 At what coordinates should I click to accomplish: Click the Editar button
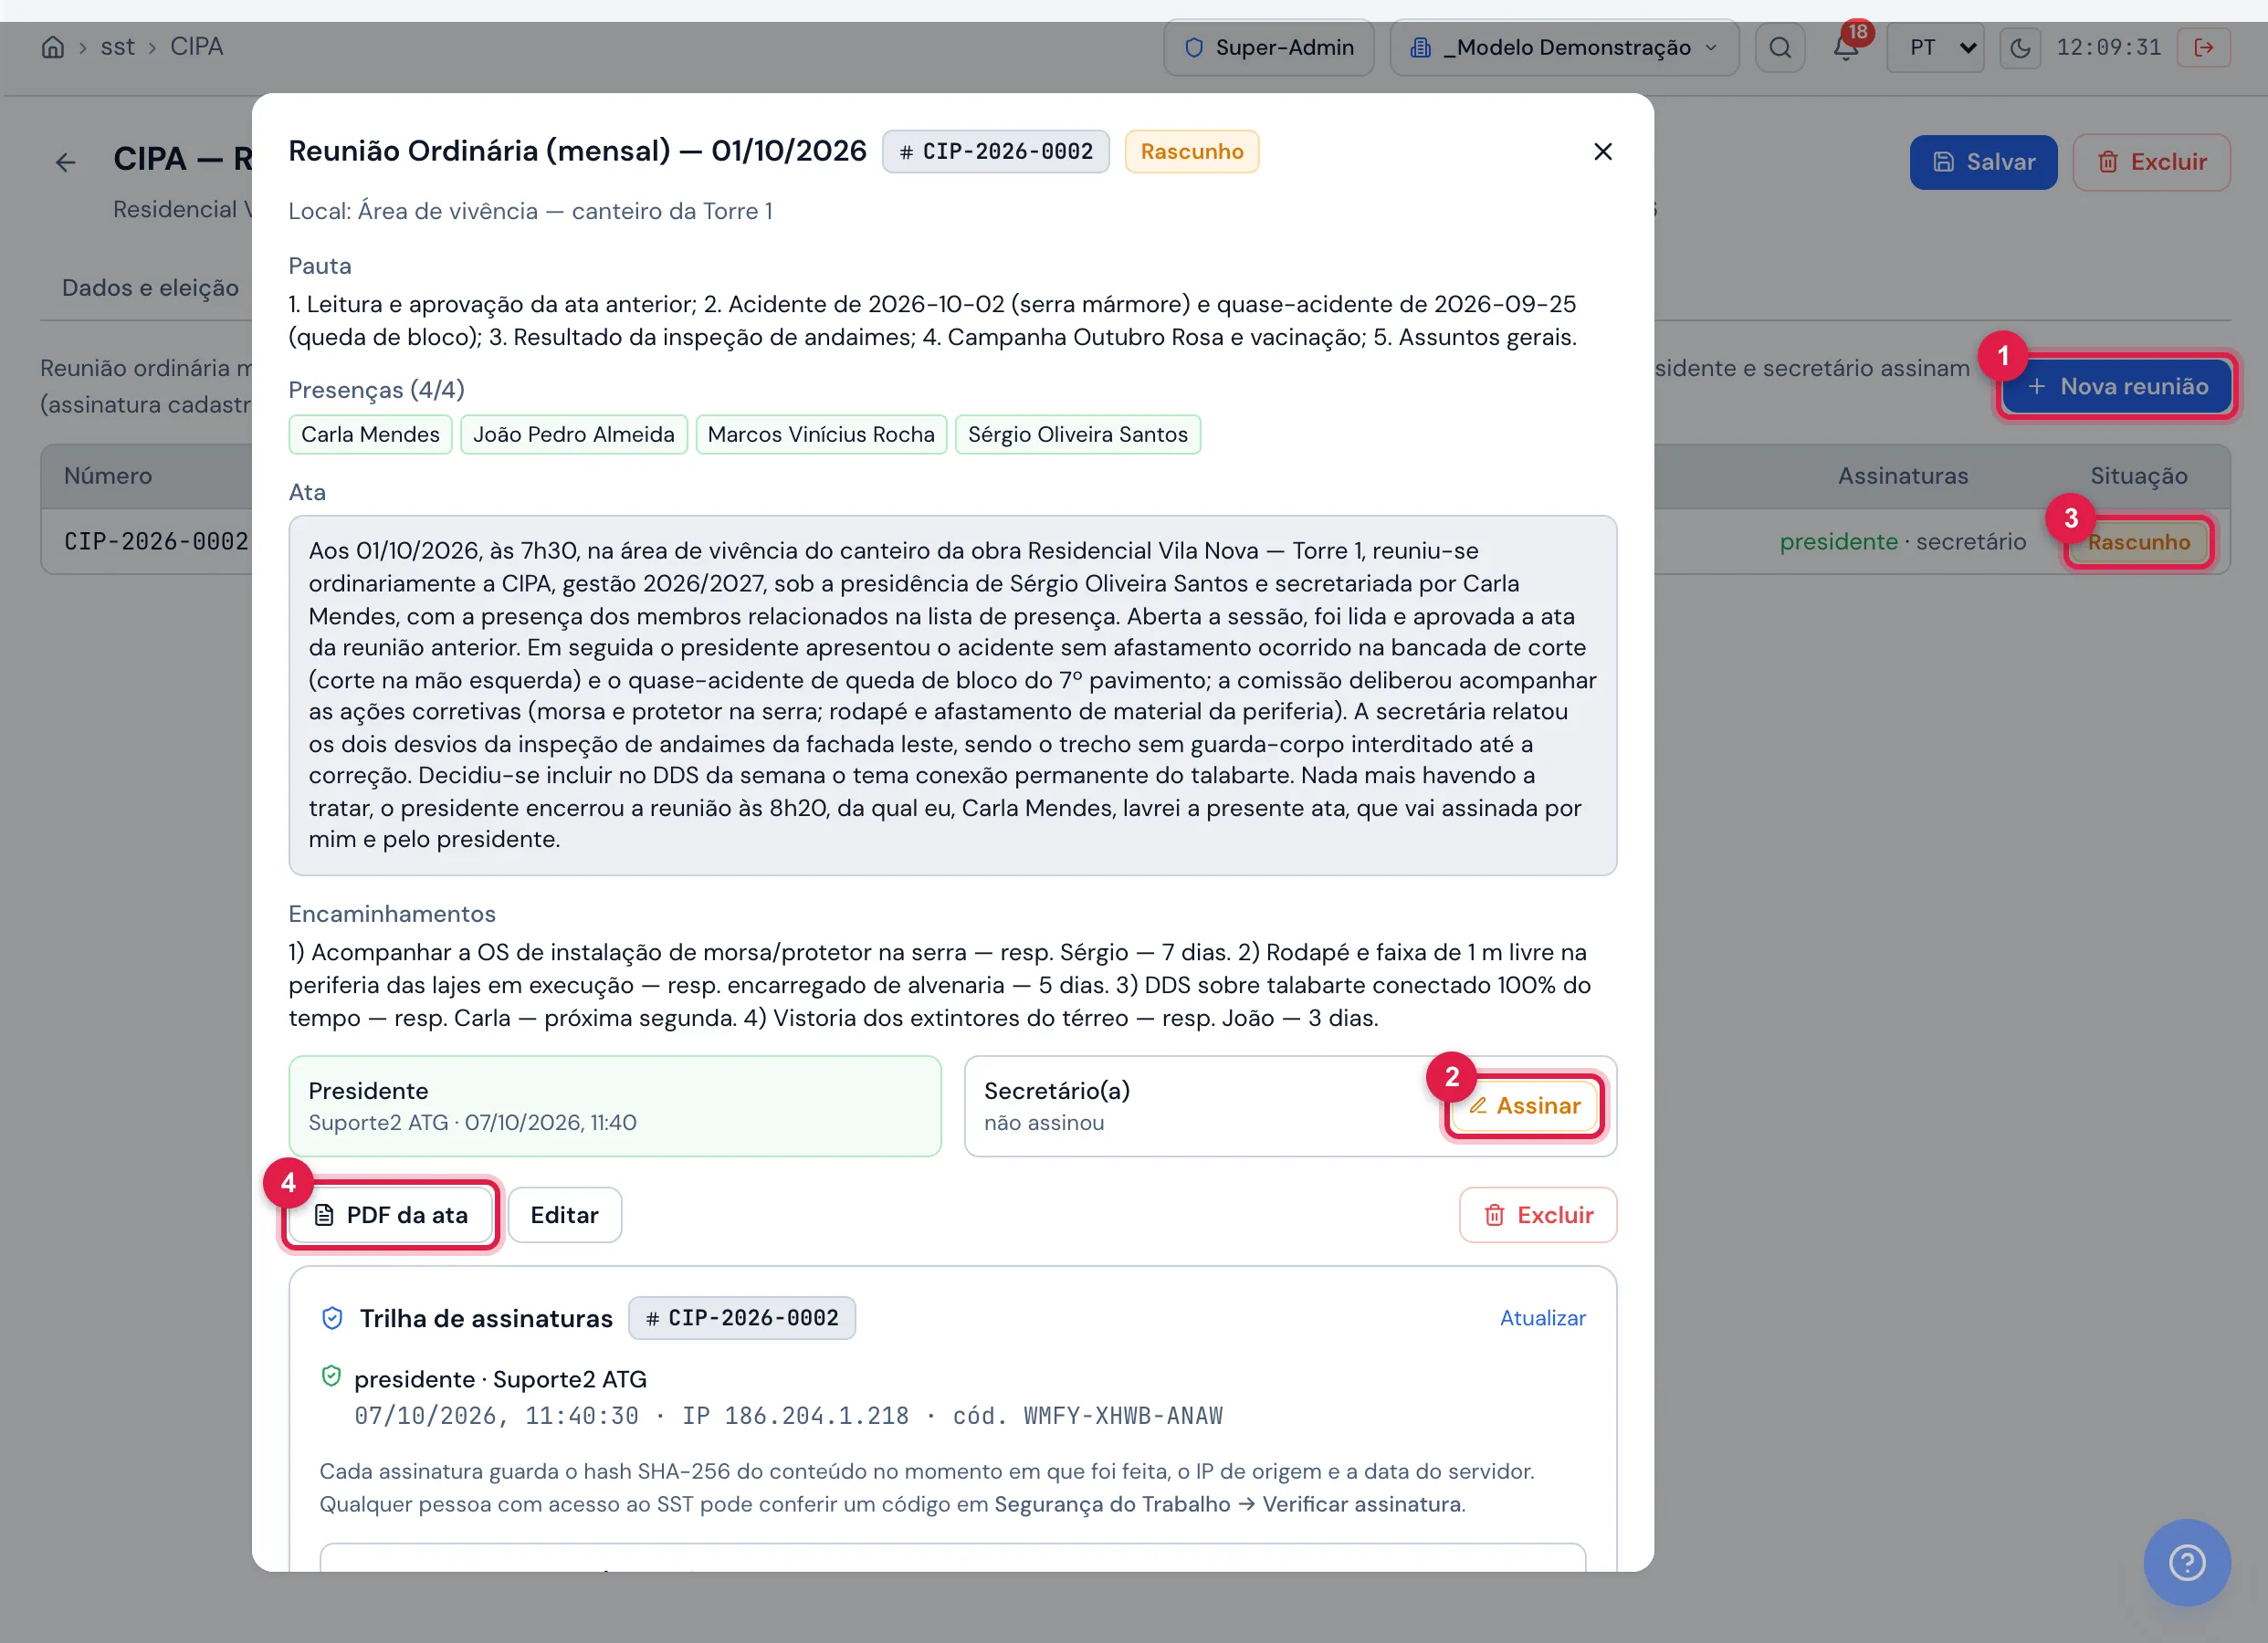(564, 1214)
